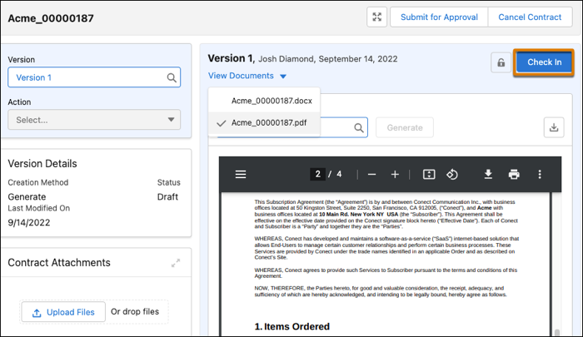Zoom out the PDF with minus icon
Screen dimensions: 583x337
coord(371,174)
